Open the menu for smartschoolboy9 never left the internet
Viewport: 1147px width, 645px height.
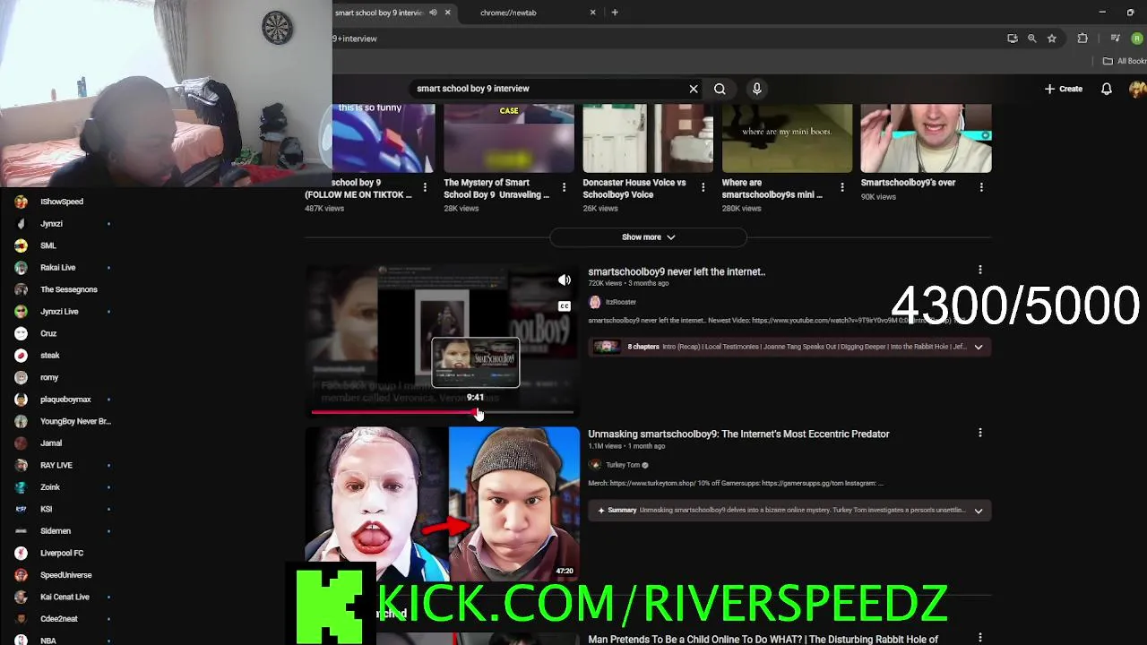(980, 270)
